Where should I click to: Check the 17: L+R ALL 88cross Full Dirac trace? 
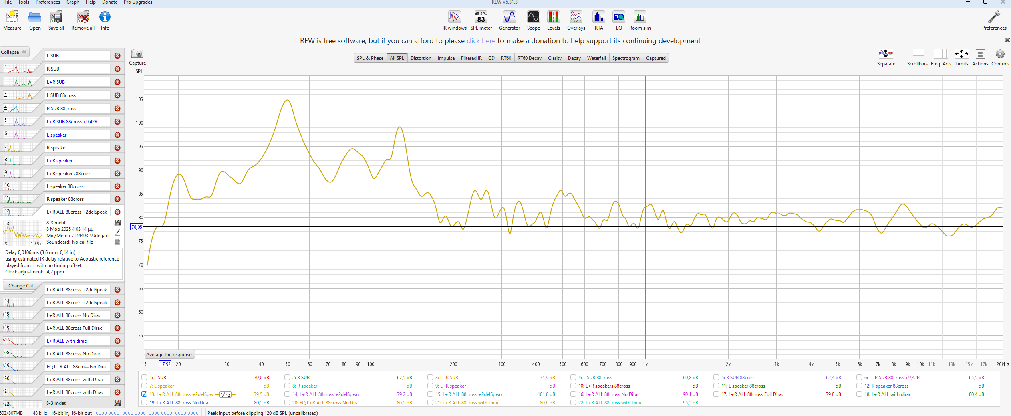pyautogui.click(x=716, y=394)
